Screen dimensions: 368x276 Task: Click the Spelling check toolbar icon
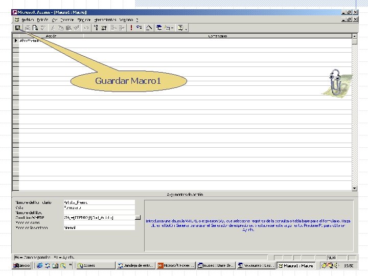pyautogui.click(x=43, y=28)
